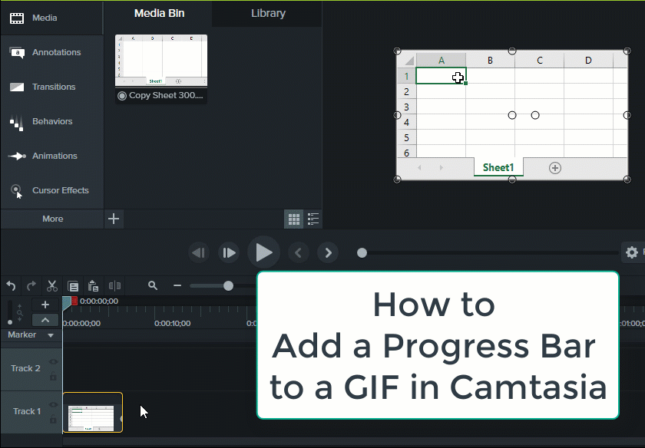This screenshot has height=448, width=645.
Task: Open the Marker dropdown on the timeline
Action: (x=51, y=334)
